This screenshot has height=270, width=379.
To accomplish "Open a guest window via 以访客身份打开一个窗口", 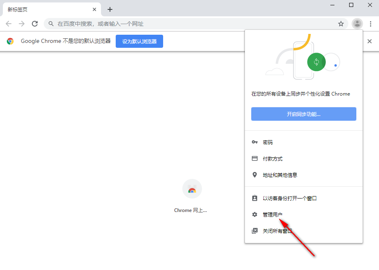I will (304, 198).
